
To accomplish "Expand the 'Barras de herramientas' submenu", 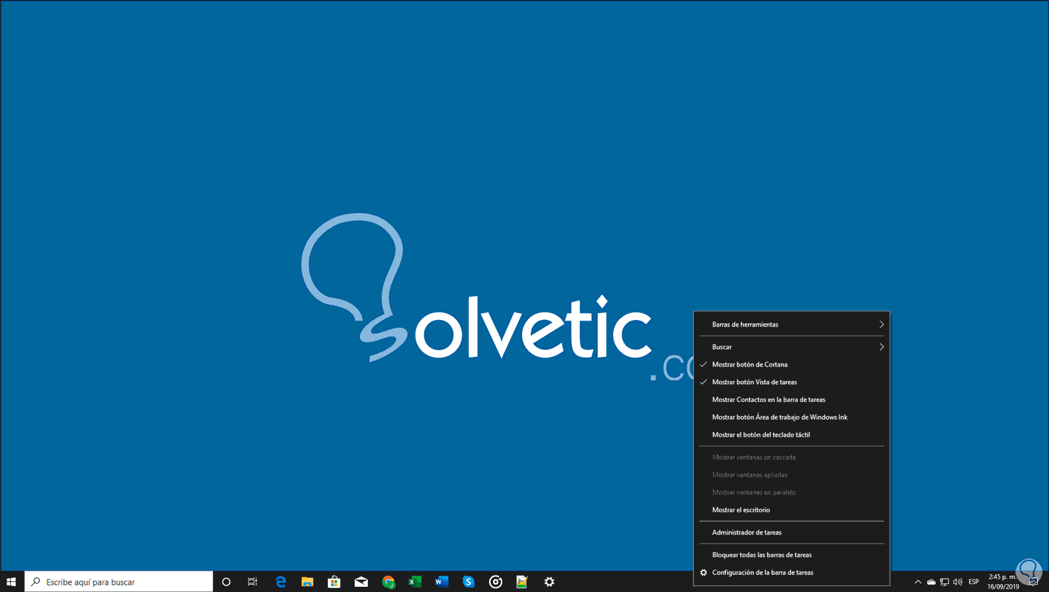I will tap(791, 325).
